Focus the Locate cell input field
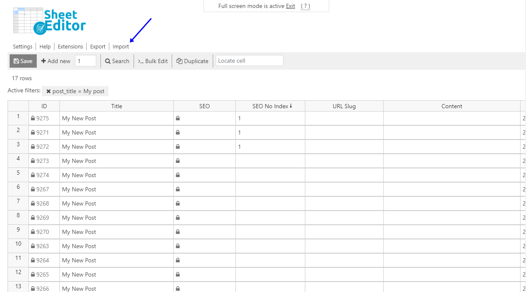The height and width of the screenshot is (292, 526). point(249,61)
